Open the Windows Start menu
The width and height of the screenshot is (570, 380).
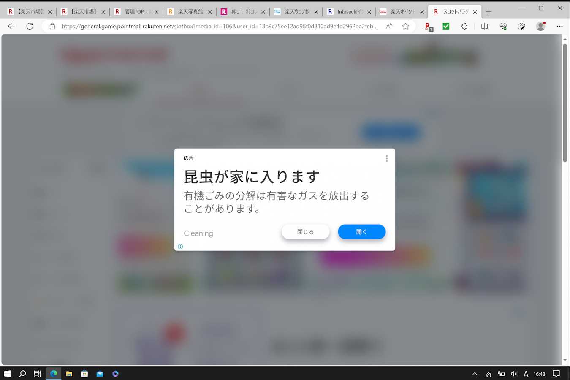click(x=7, y=374)
